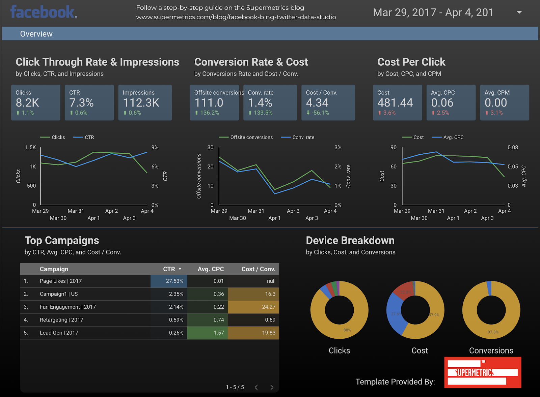Go to previous table page arrow
The image size is (540, 397).
256,387
